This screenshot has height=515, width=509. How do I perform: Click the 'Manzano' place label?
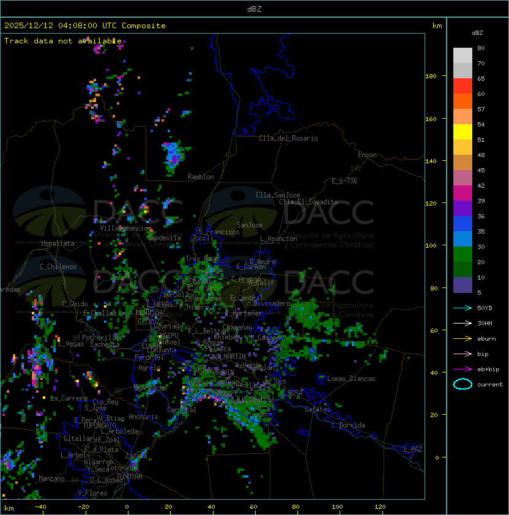point(51,478)
